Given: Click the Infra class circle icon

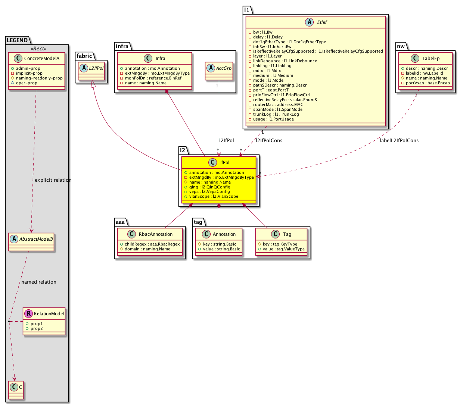Looking at the screenshot, I should [148, 59].
